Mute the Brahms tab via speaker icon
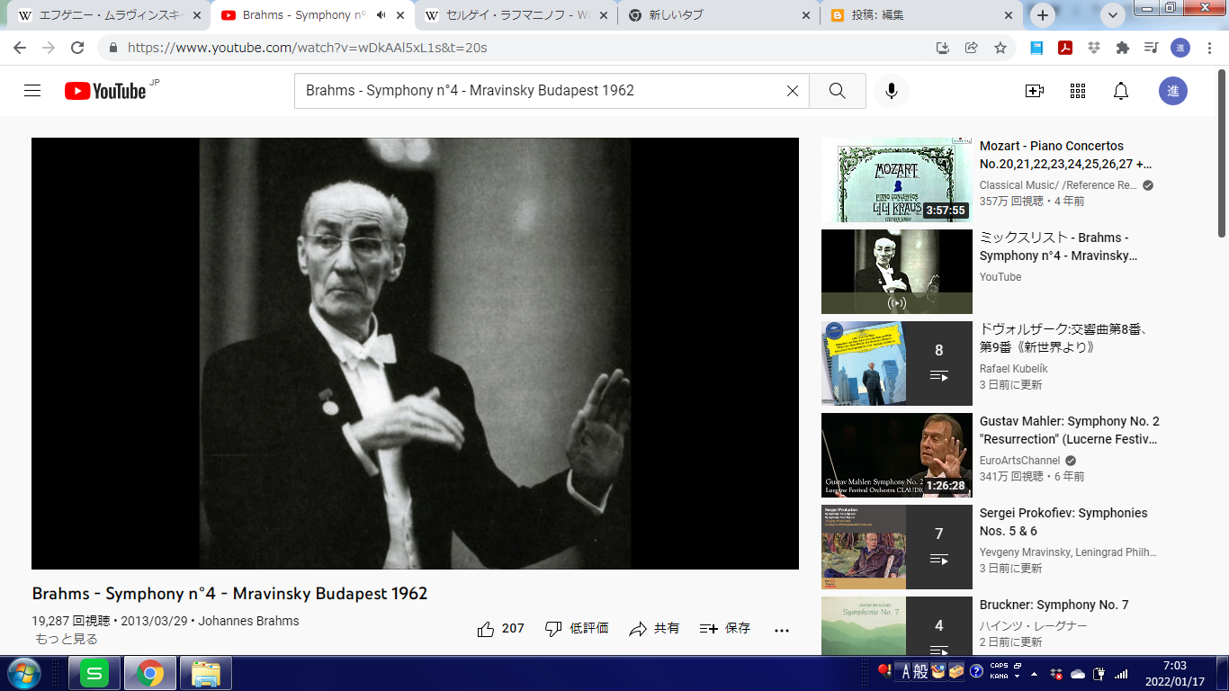1229x691 pixels. (381, 15)
